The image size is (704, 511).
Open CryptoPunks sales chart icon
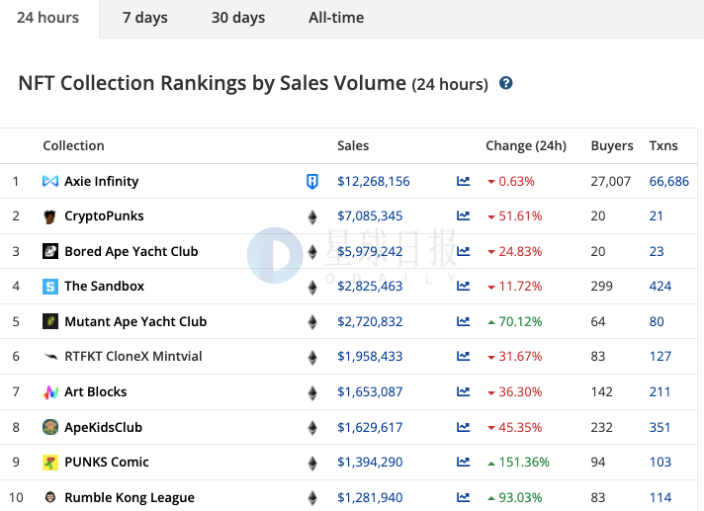tap(463, 215)
